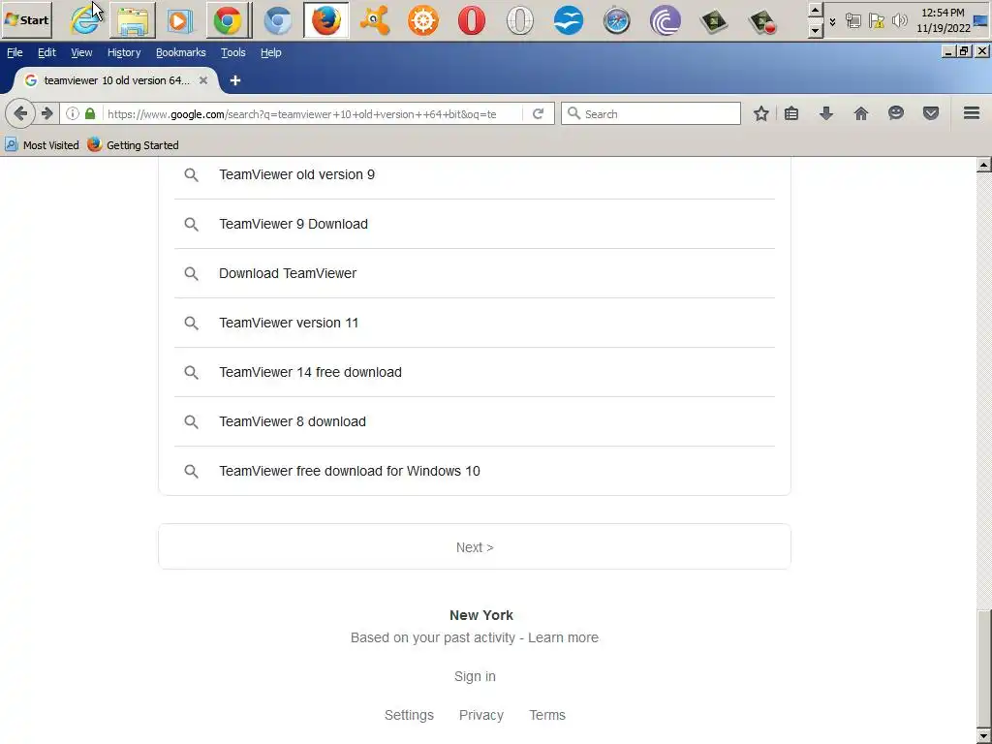Reload the current Google page
Screen dimensions: 992x744
click(538, 114)
